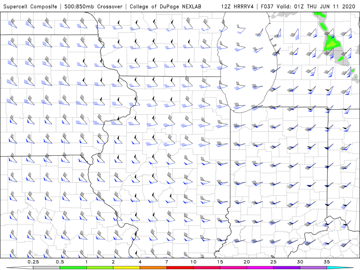Click the dark purple 25–30 legend swatch

coord(287,268)
